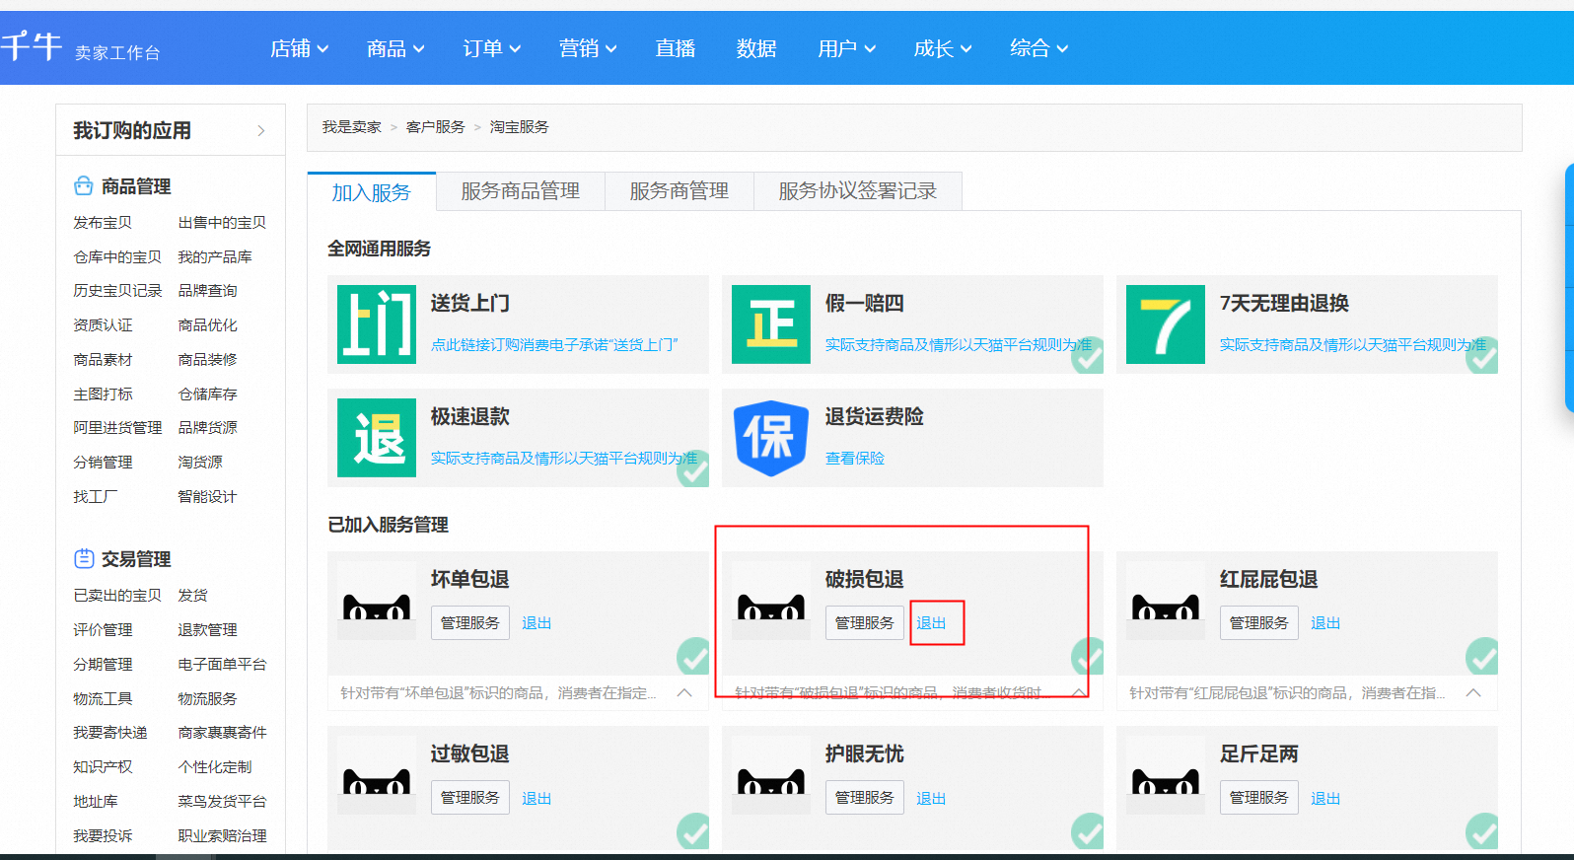Screen dimensions: 1574x860
Task: Click 管理服务 button for 破损包退
Action: [x=865, y=623]
